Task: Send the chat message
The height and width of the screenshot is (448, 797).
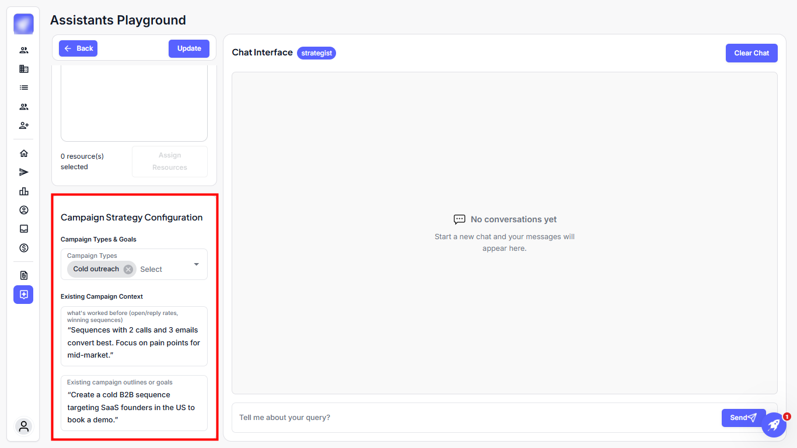Action: [743, 418]
